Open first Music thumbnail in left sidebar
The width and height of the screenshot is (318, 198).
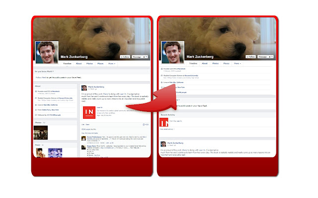(41, 153)
